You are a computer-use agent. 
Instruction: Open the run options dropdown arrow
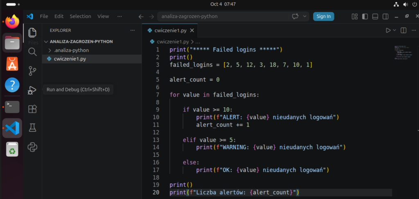click(394, 30)
